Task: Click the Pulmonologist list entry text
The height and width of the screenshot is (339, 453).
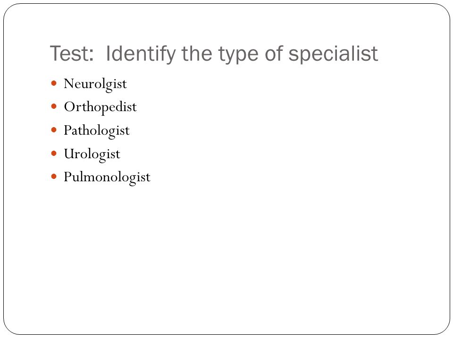Action: tap(107, 178)
